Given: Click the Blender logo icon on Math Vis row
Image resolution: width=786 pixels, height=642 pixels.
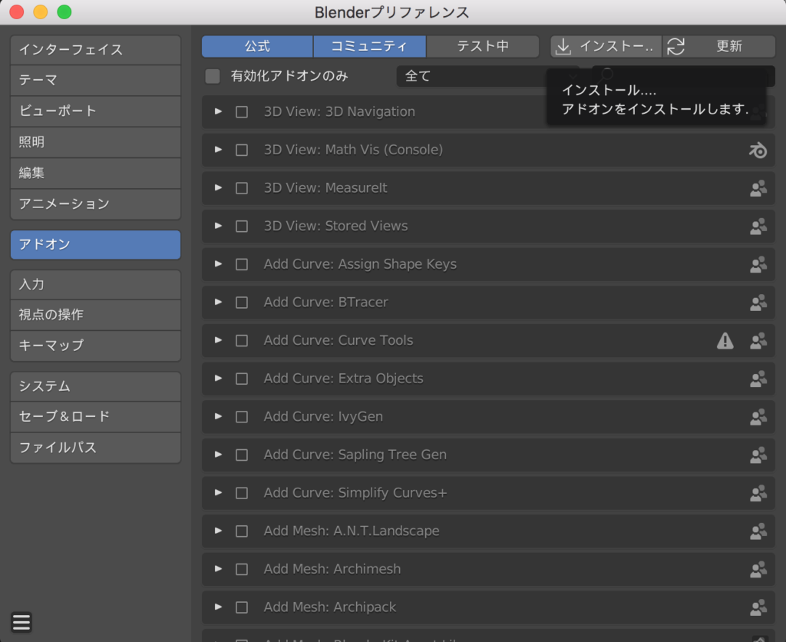Looking at the screenshot, I should [758, 151].
